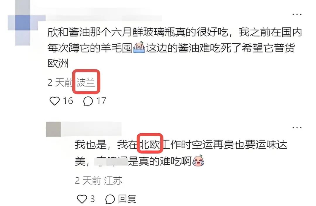Select the reply count 17
The image size is (316, 206).
coord(101,101)
